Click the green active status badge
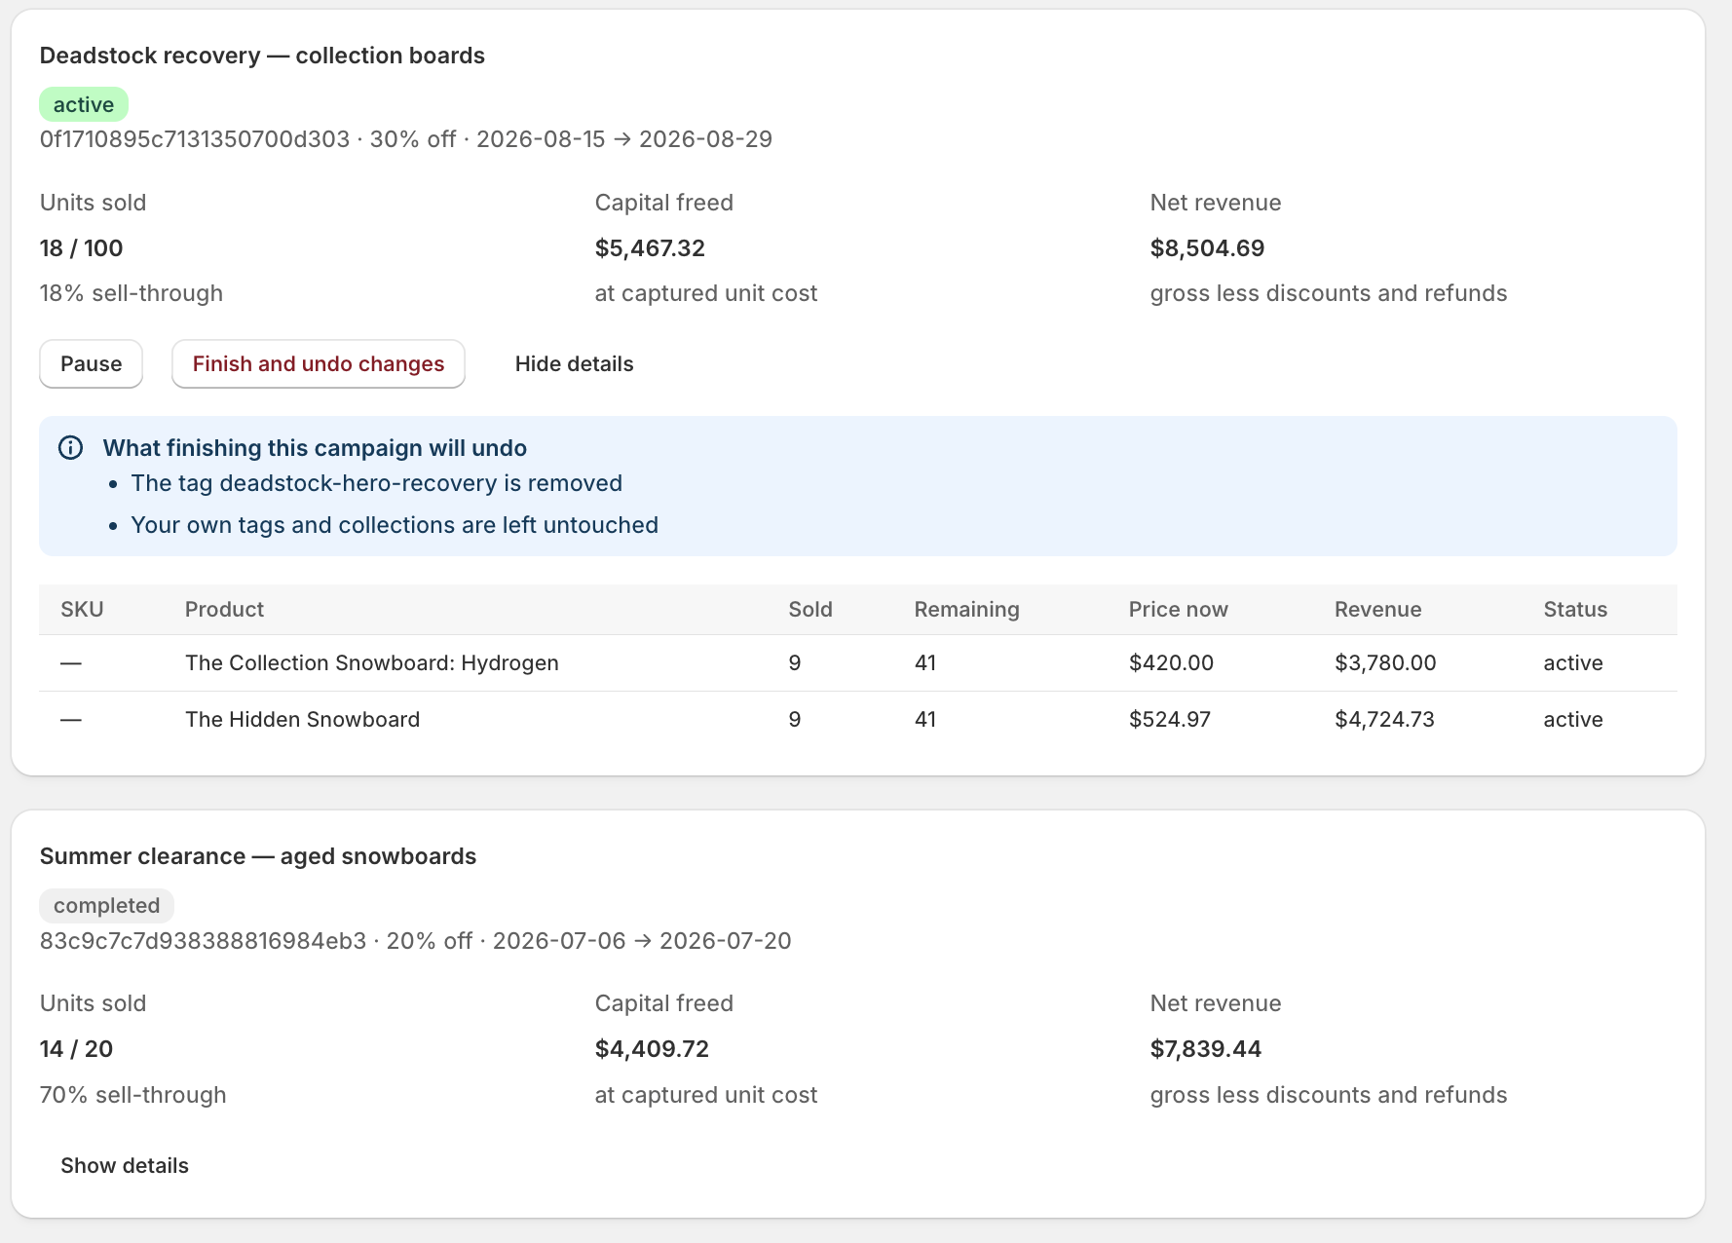Viewport: 1732px width, 1243px height. pos(84,104)
